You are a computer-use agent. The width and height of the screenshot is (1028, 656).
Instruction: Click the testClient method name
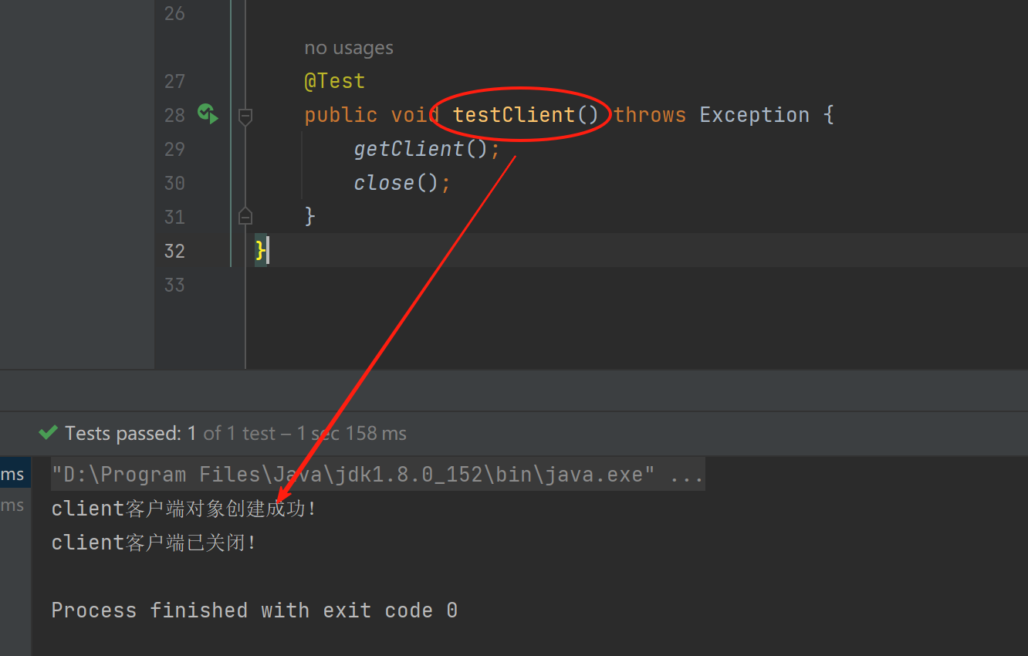pyautogui.click(x=514, y=115)
